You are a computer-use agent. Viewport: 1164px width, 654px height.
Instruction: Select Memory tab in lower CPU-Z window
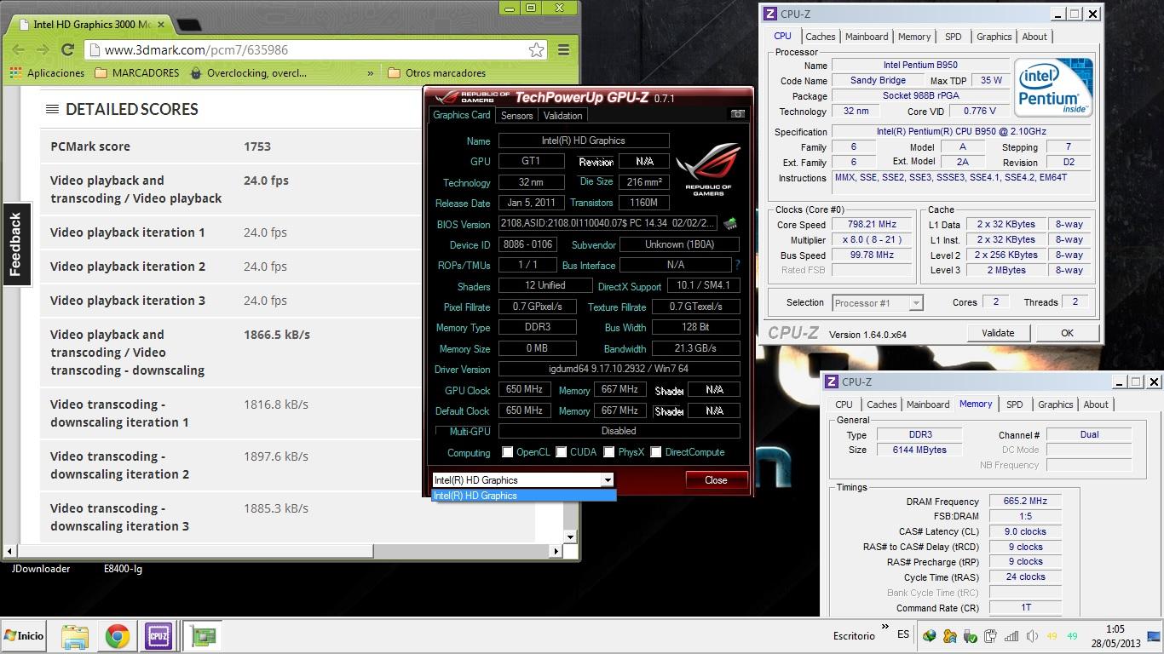(x=976, y=404)
